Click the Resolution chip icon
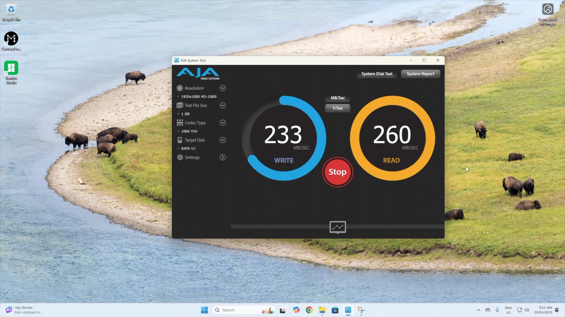 180,88
